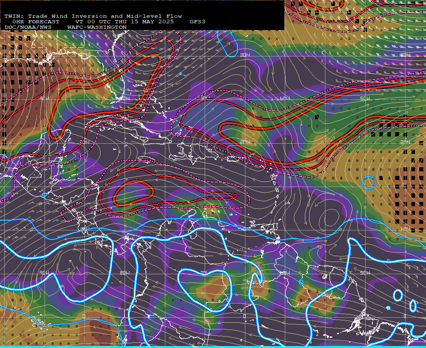The image size is (426, 348).
Task: Select the 60W label on the upper longitude row
Action: point(285,98)
